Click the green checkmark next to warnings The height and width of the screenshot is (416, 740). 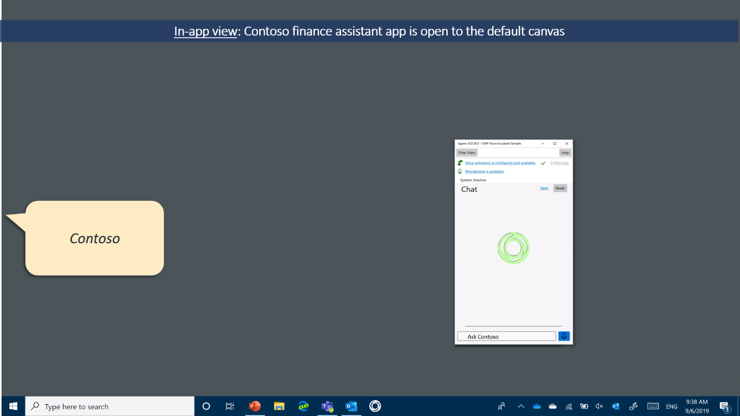tap(543, 163)
